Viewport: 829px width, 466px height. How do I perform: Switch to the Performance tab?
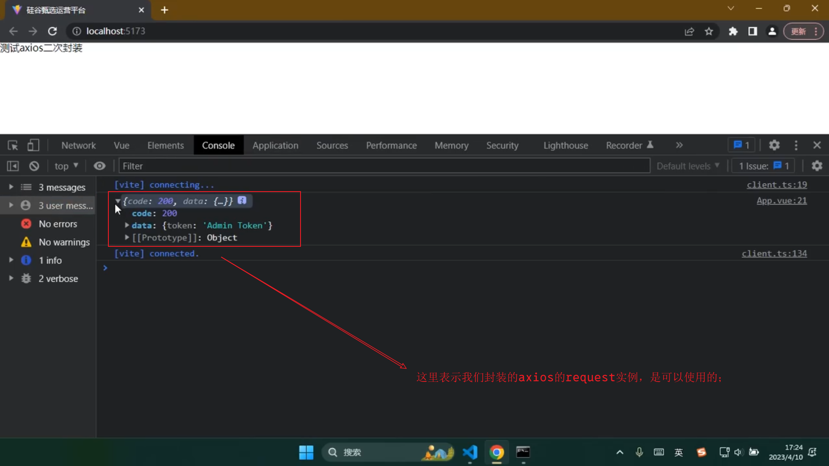(x=392, y=145)
